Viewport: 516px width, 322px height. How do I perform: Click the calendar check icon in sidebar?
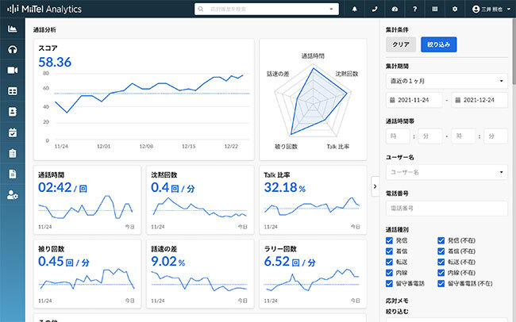pyautogui.click(x=12, y=132)
